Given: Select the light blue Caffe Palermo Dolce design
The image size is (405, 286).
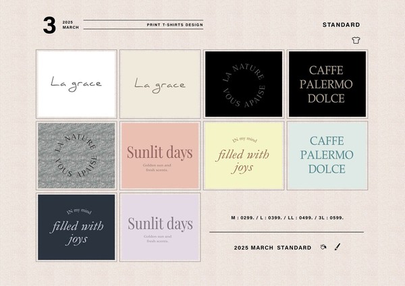Looking at the screenshot, I should point(327,155).
